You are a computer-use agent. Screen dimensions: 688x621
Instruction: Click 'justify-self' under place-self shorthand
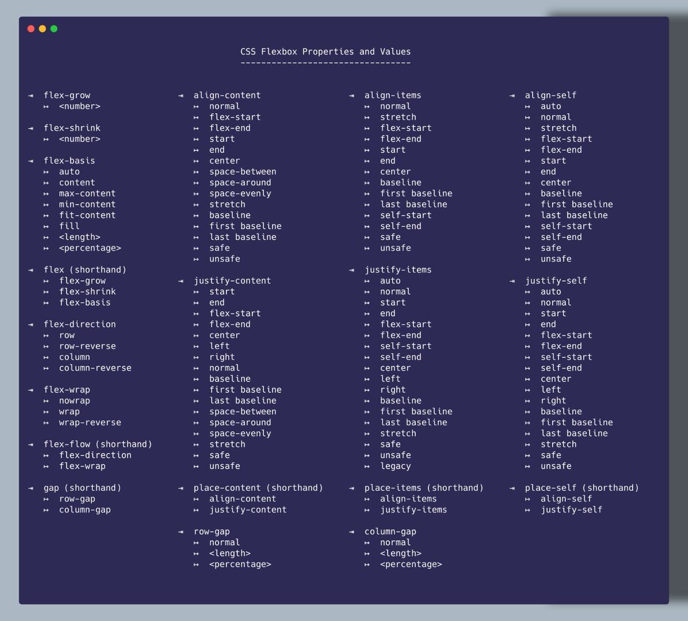(572, 510)
